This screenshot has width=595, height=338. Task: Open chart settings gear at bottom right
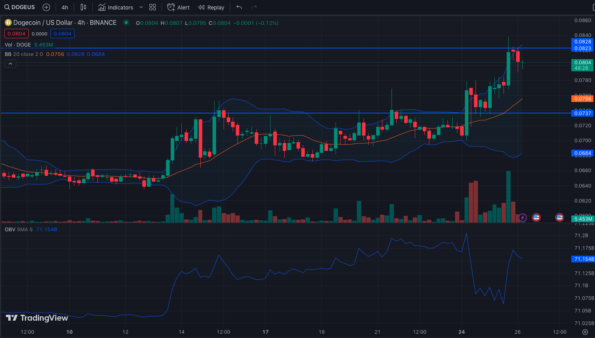coord(585,332)
